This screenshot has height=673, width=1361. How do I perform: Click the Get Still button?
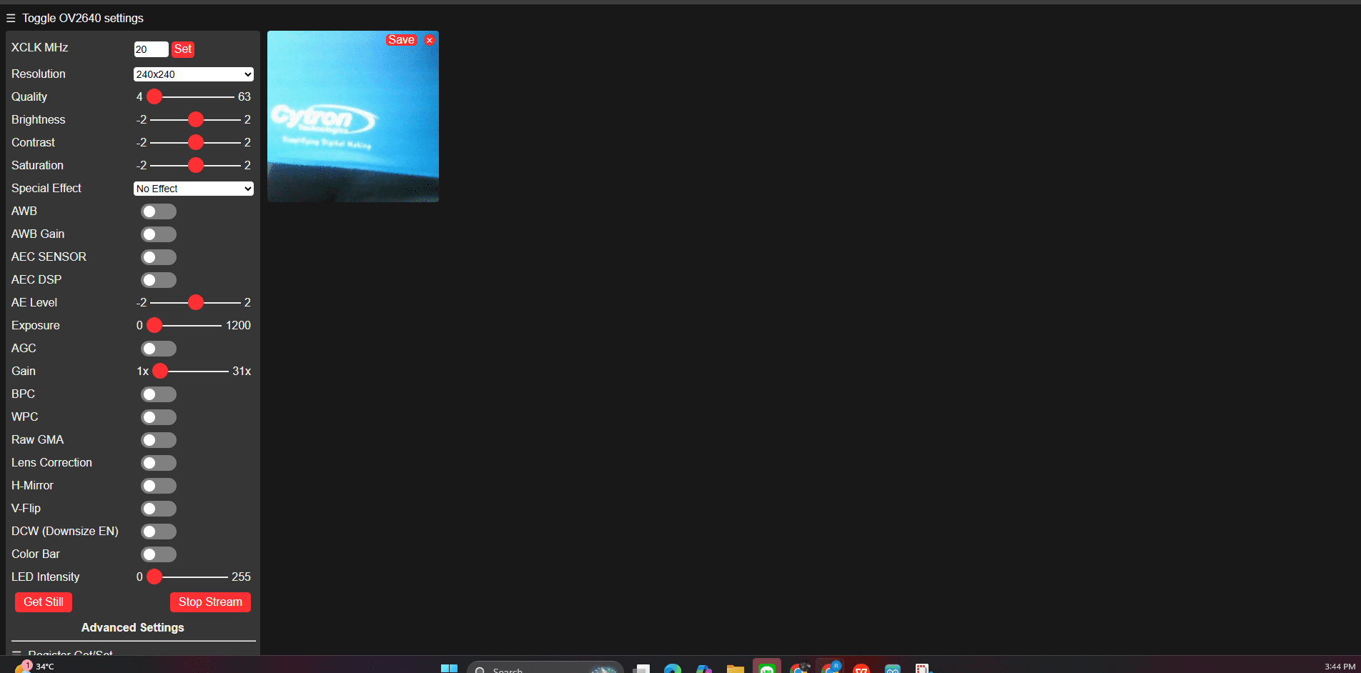pyautogui.click(x=44, y=602)
